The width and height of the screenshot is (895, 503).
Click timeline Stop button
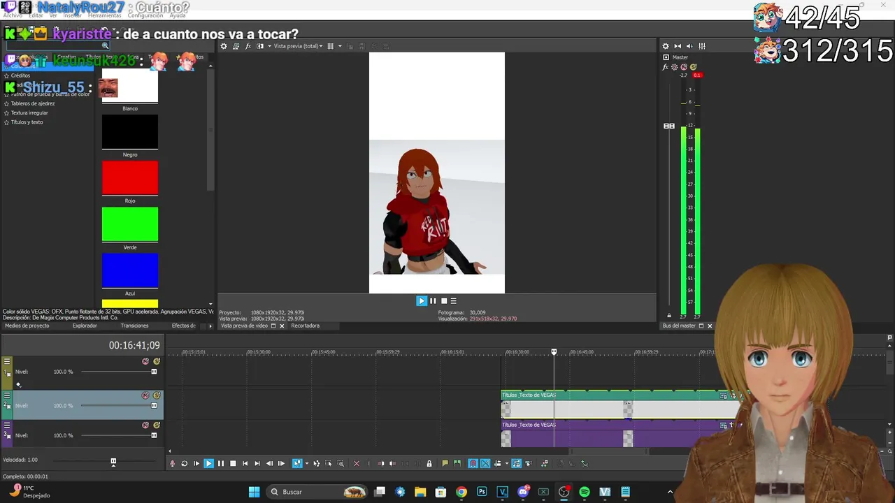[x=233, y=463]
